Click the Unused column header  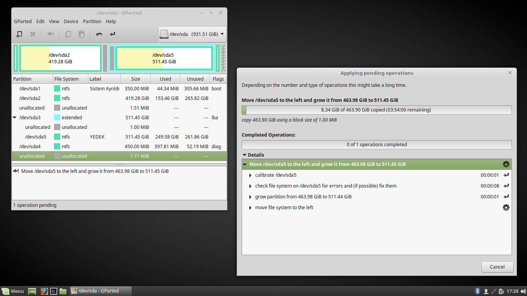pos(195,79)
